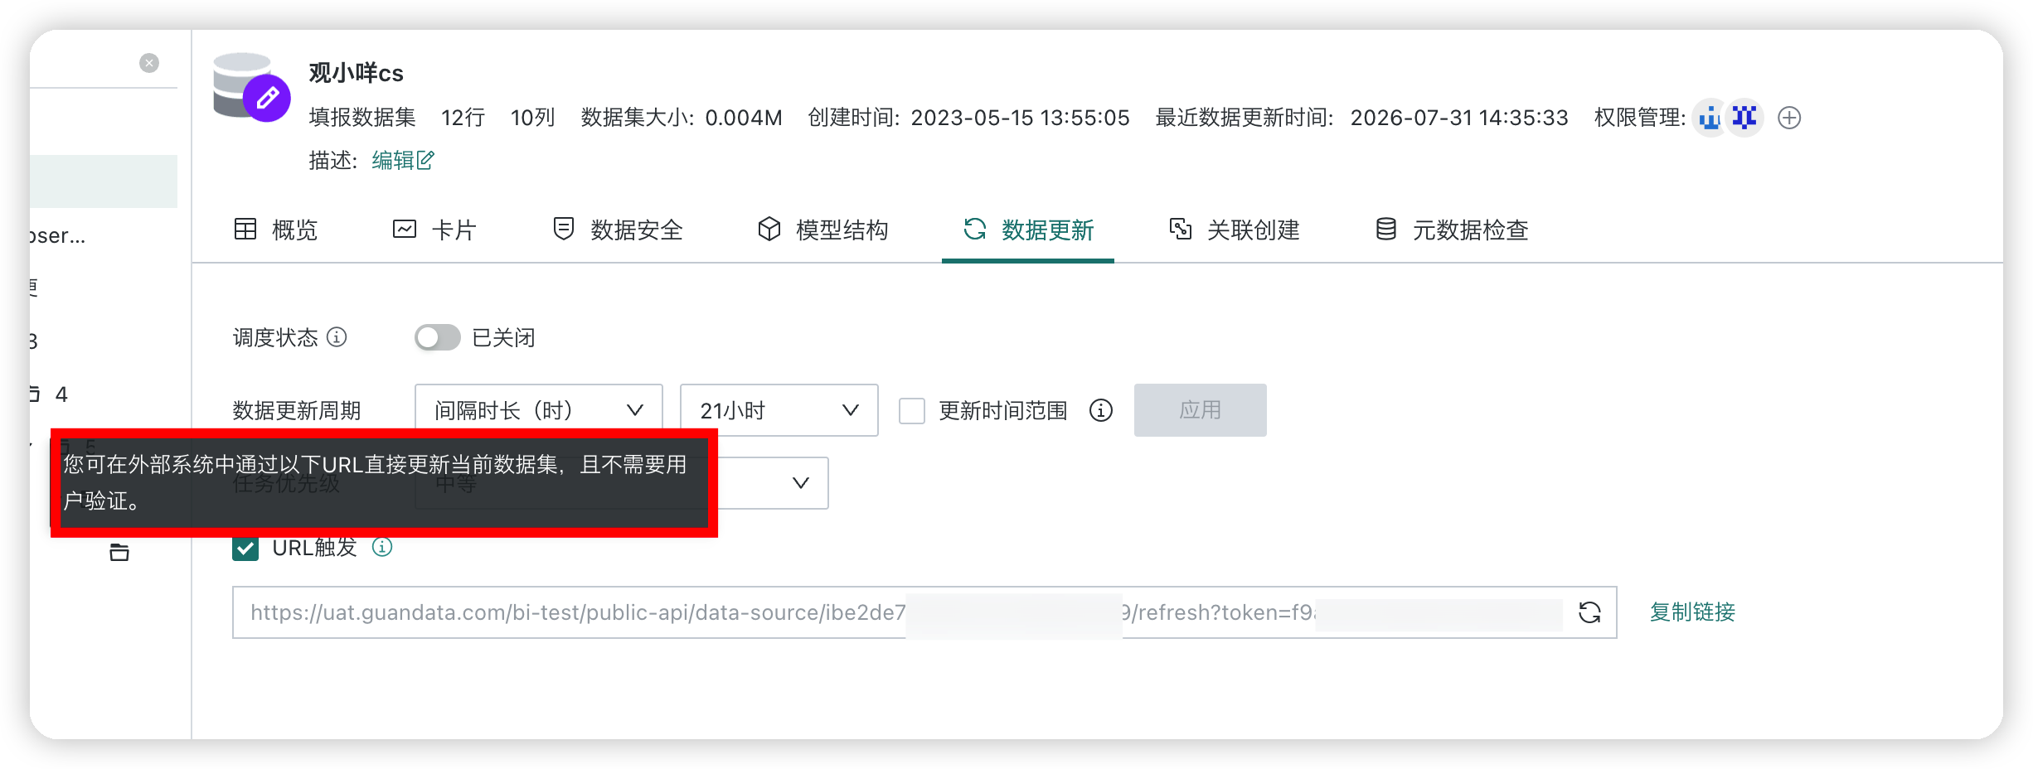The image size is (2033, 769).
Task: Click the folder icon in left sidebar
Action: [119, 552]
